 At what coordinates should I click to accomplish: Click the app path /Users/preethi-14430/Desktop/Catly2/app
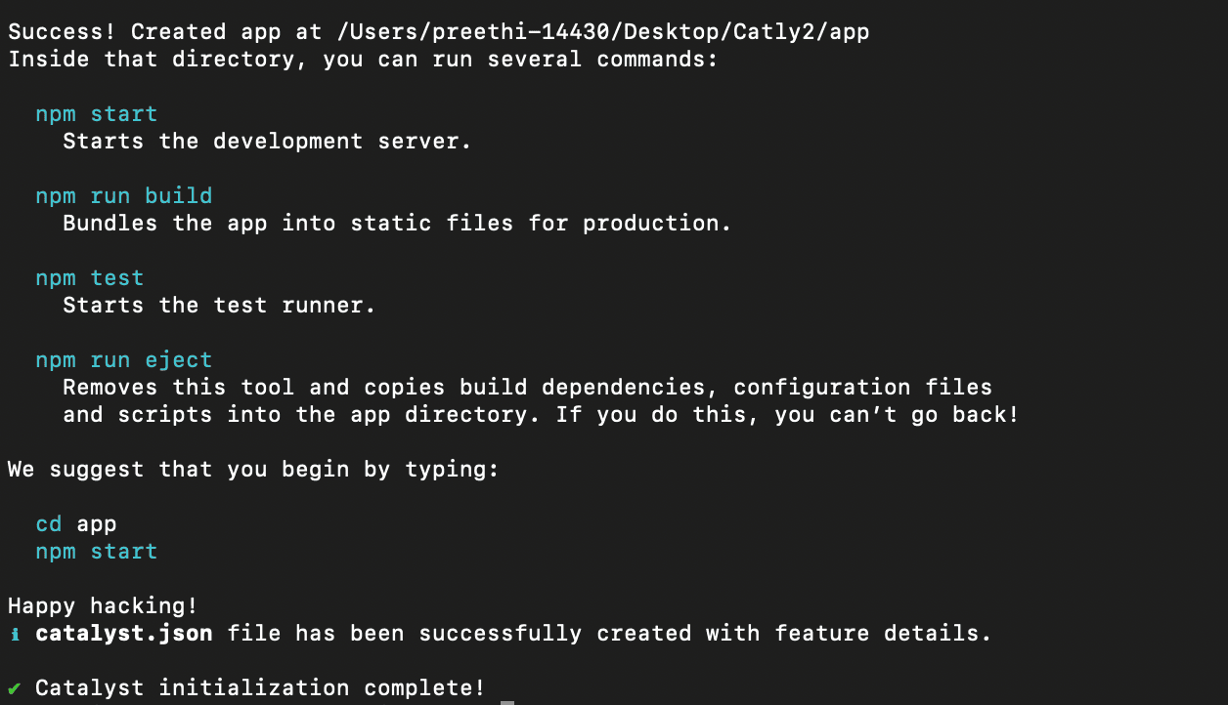[603, 32]
